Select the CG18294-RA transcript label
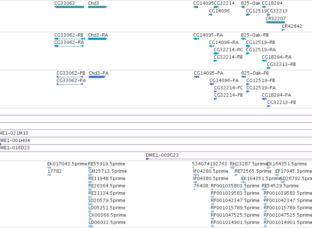 point(276,57)
